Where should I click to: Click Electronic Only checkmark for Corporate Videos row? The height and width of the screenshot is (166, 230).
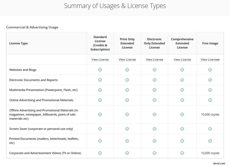[x=155, y=153]
